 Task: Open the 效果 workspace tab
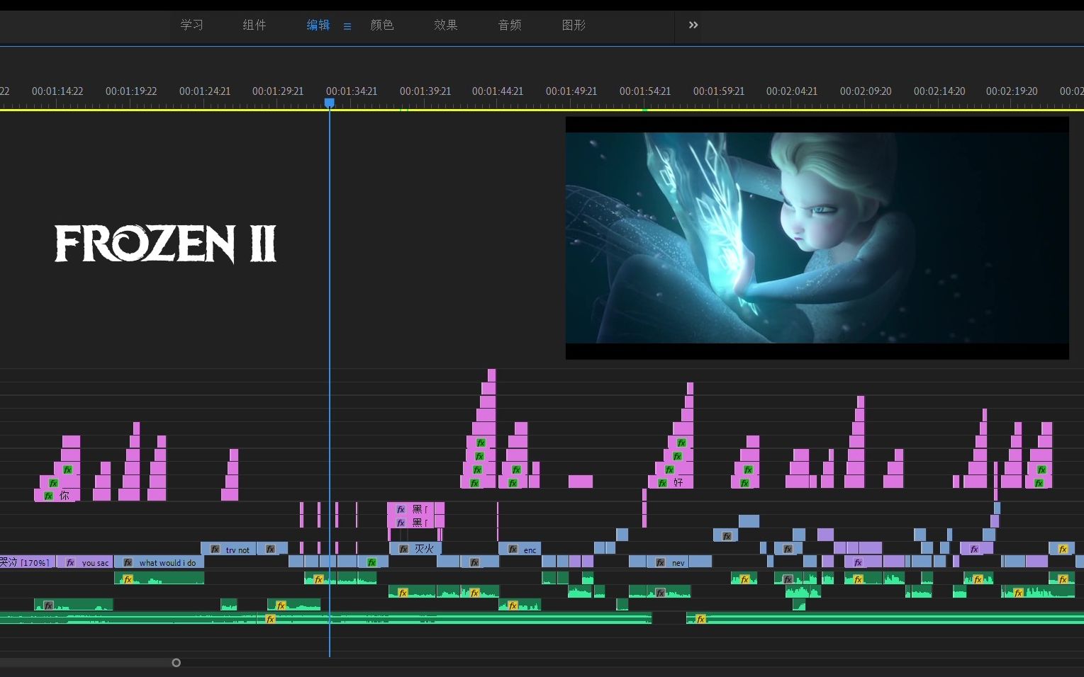[x=446, y=25]
